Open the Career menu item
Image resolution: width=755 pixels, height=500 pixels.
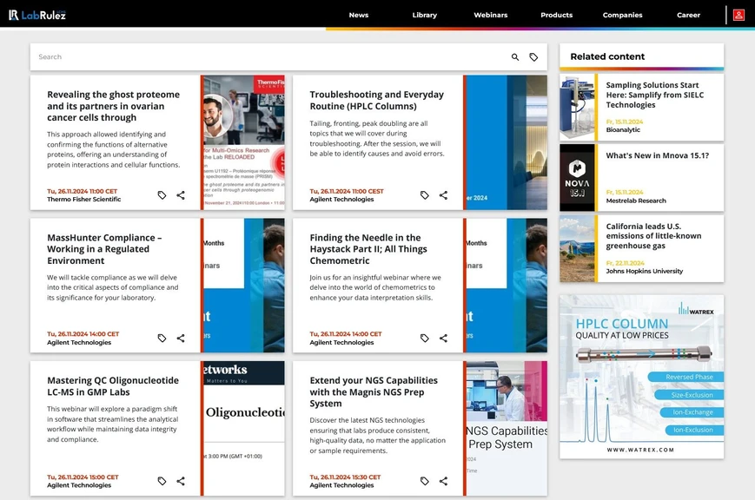pyautogui.click(x=689, y=15)
